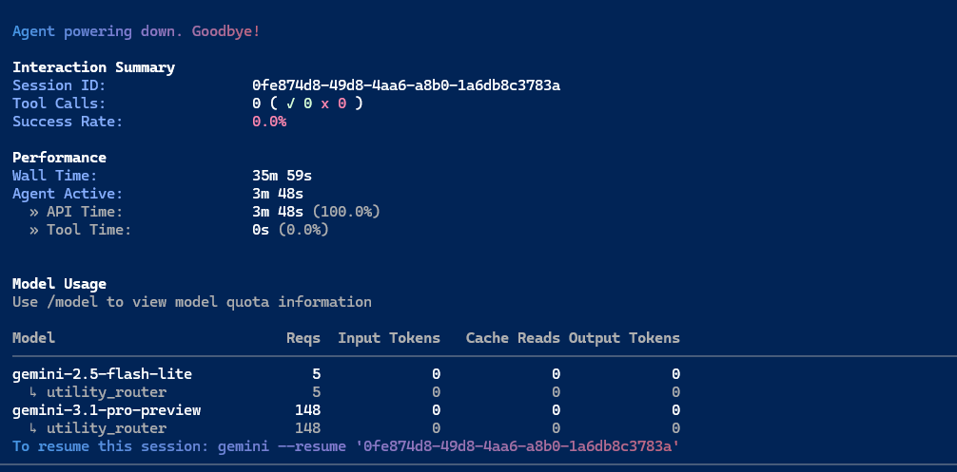The image size is (957, 472).
Task: Click the green checkmark in Tool Calls
Action: pyautogui.click(x=290, y=104)
